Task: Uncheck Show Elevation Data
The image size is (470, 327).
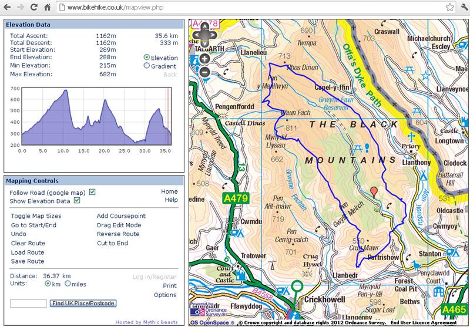Action: pos(77,201)
